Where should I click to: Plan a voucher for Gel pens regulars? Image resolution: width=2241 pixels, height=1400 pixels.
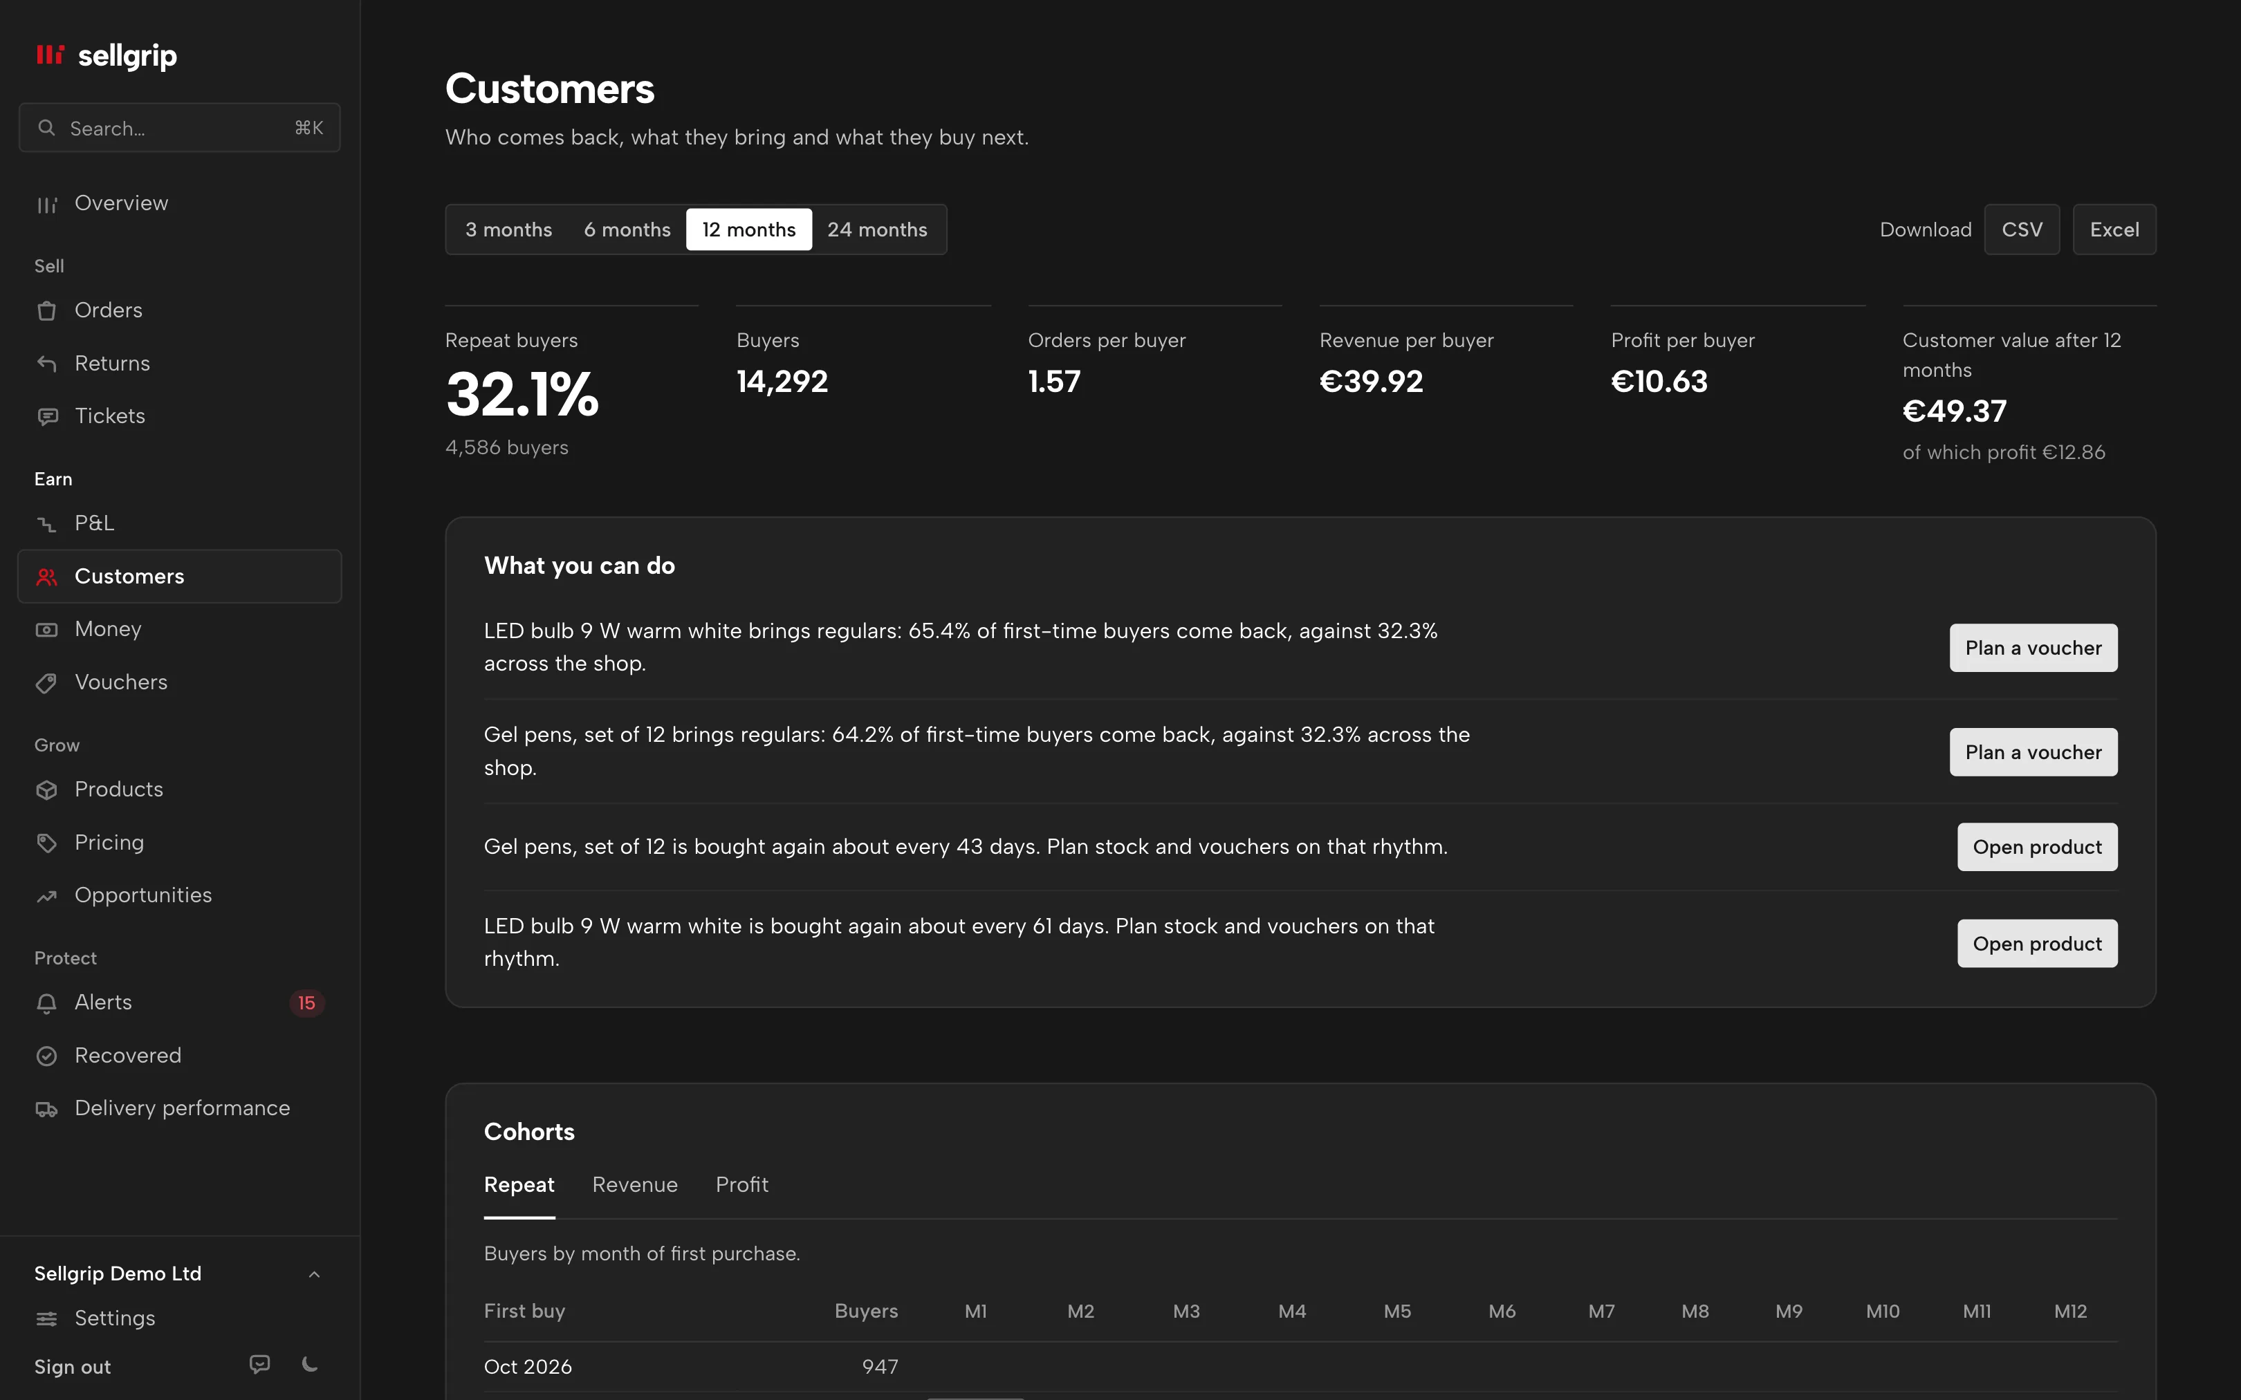point(2033,752)
